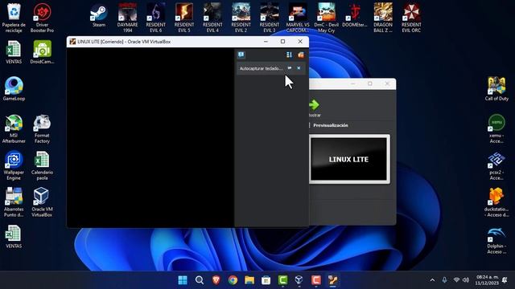Image resolution: width=515 pixels, height=289 pixels.
Task: Open the Papelera de reciclaje desktop icon
Action: pos(14,18)
